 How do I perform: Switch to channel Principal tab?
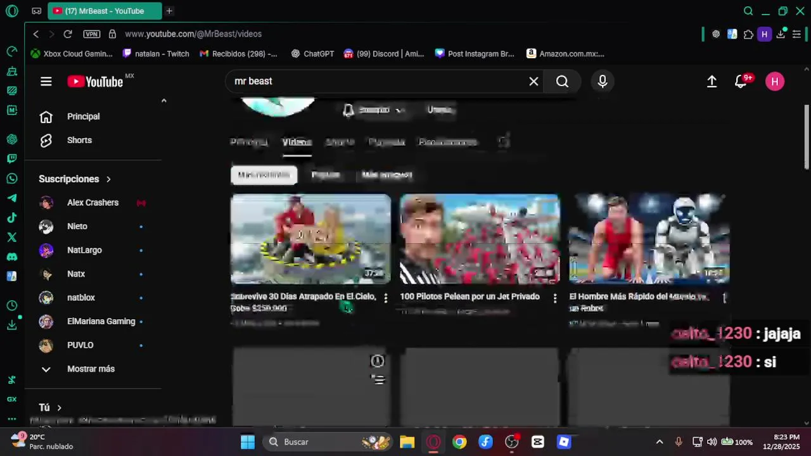point(248,142)
